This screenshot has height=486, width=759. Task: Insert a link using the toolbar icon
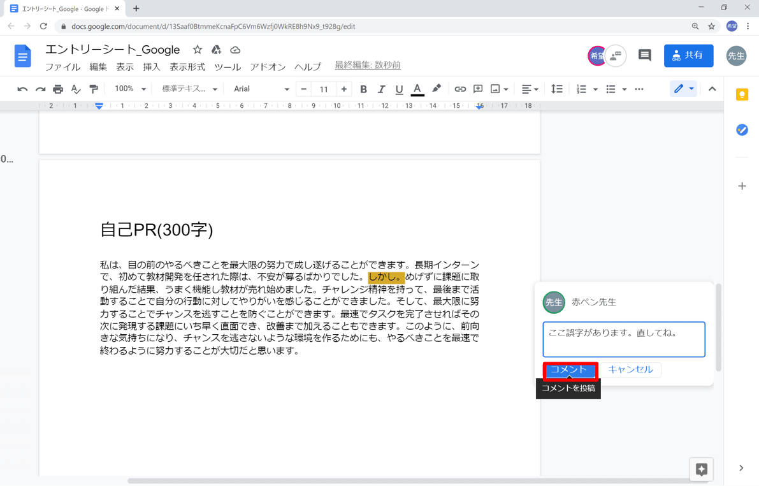[460, 89]
